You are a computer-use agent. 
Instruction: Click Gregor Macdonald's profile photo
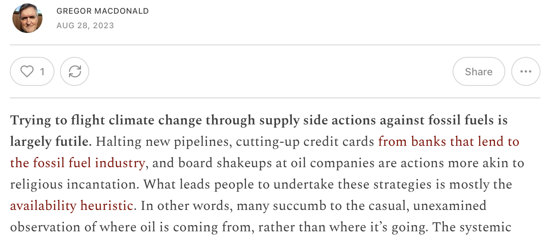click(x=27, y=18)
